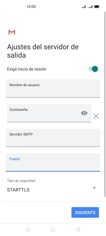Focus the Nombre de usuario field

53,88
